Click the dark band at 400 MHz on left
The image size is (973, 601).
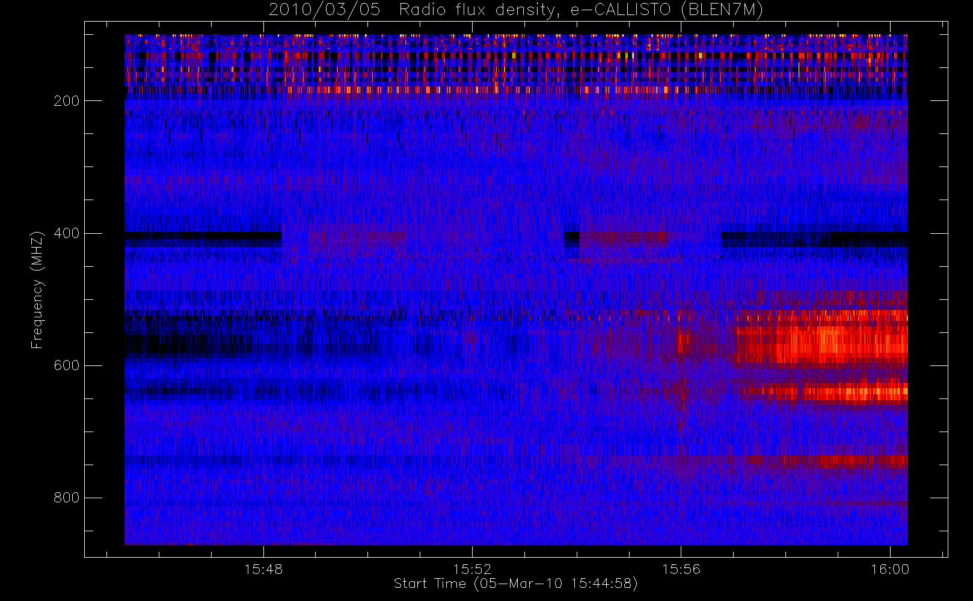coord(203,239)
